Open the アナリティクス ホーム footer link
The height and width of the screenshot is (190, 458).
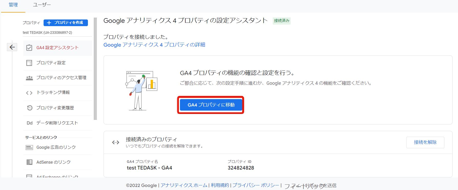[184, 185]
